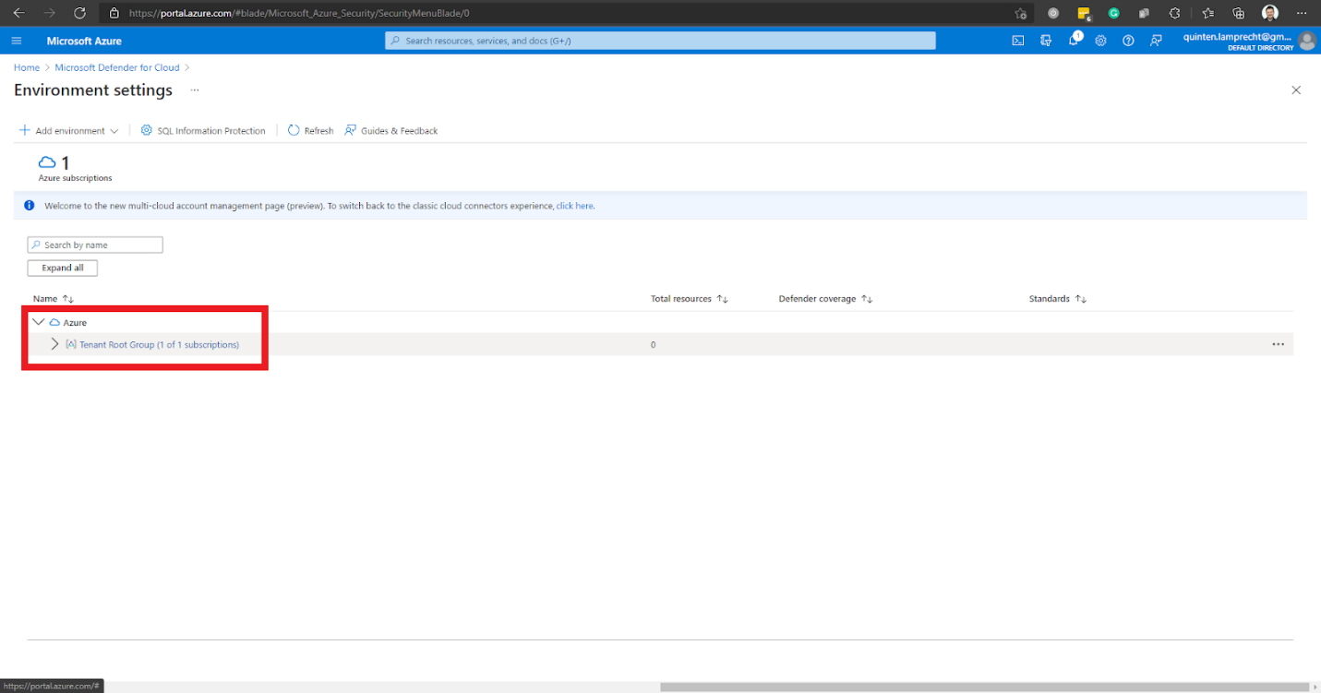This screenshot has width=1321, height=693.
Task: Click the horizontal scrollbar at the bottom
Action: coord(985,687)
